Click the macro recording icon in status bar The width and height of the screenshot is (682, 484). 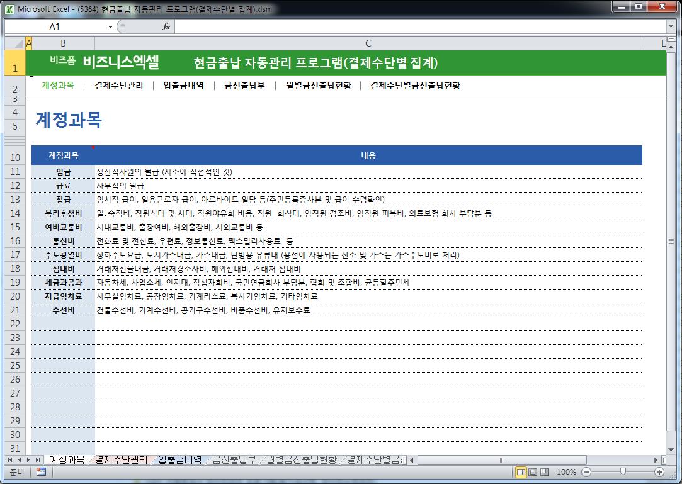[42, 472]
